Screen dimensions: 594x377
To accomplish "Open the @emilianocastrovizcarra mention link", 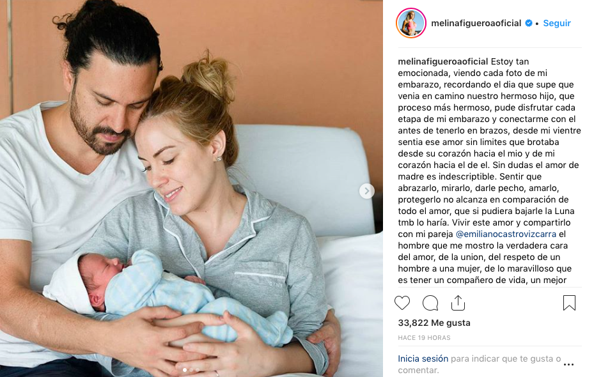I will click(x=506, y=235).
